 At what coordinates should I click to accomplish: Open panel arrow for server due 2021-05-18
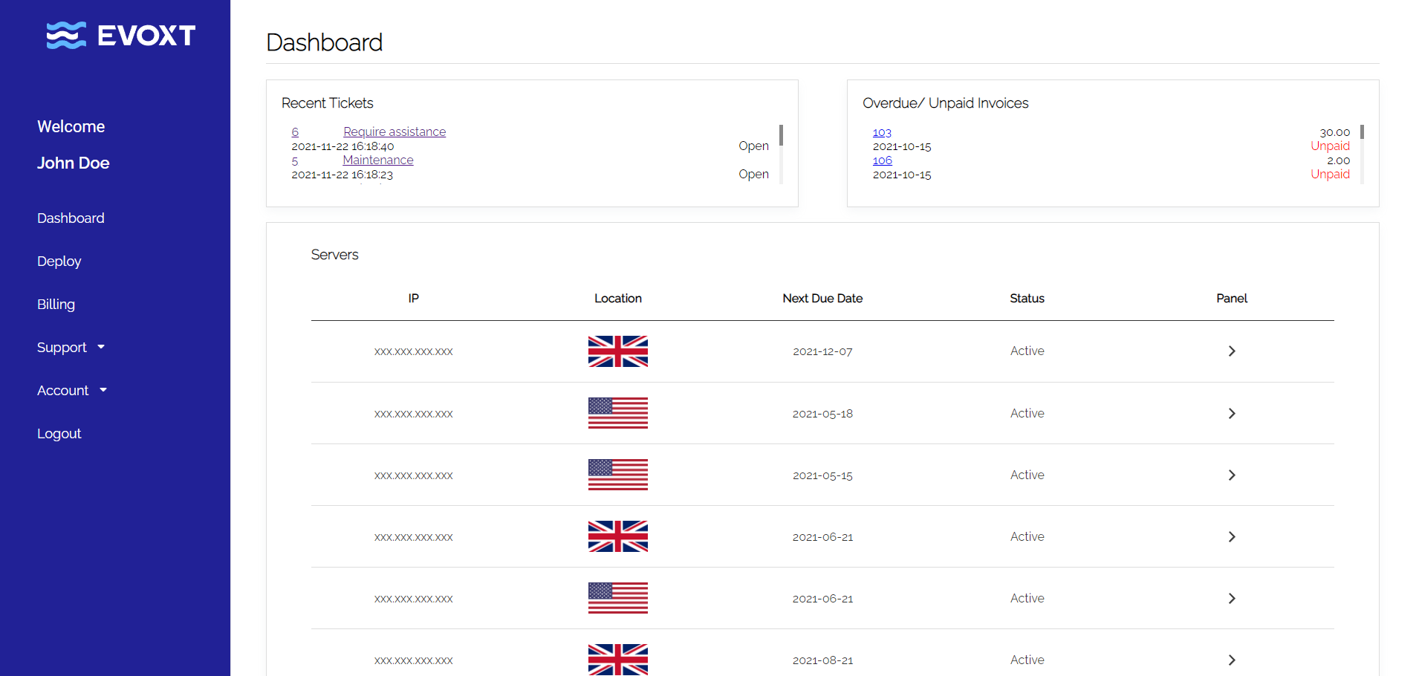pyautogui.click(x=1231, y=414)
